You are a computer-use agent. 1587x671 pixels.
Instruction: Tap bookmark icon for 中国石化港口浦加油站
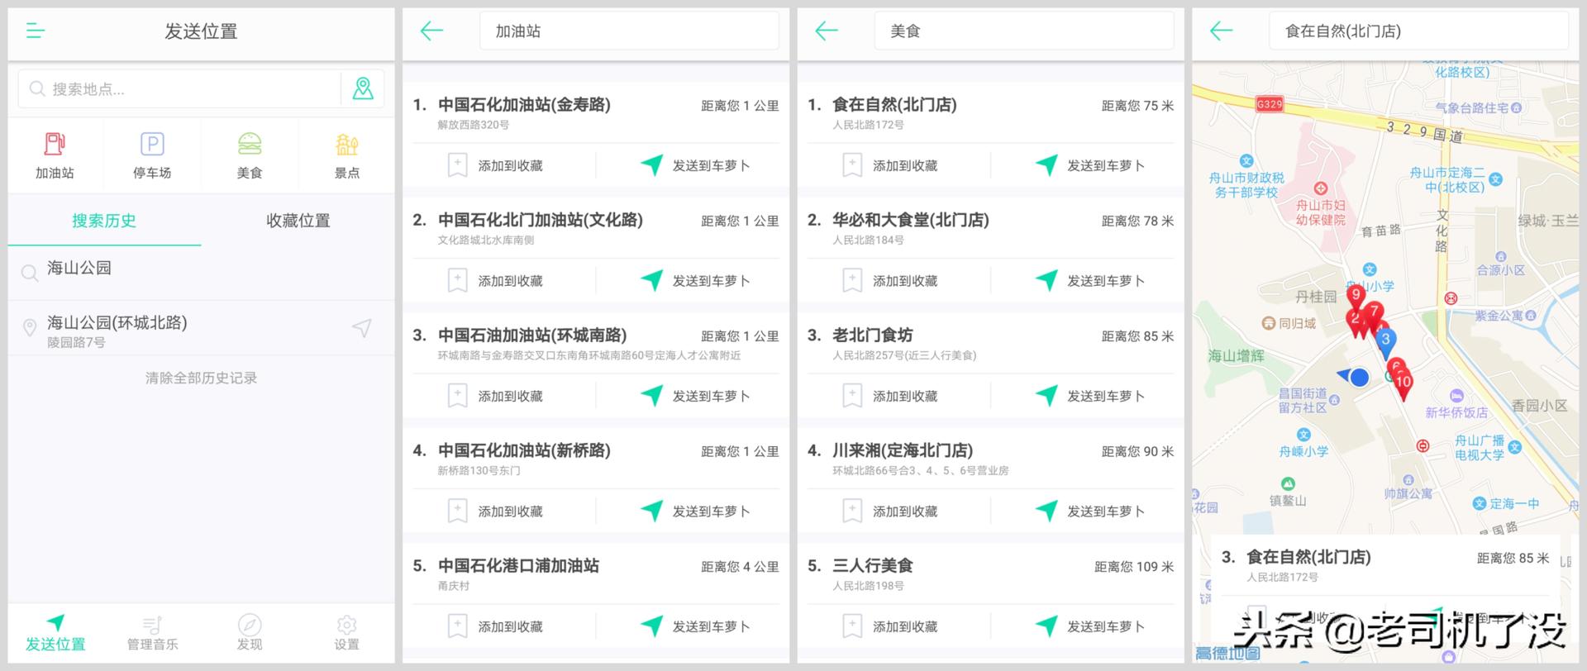pyautogui.click(x=457, y=626)
